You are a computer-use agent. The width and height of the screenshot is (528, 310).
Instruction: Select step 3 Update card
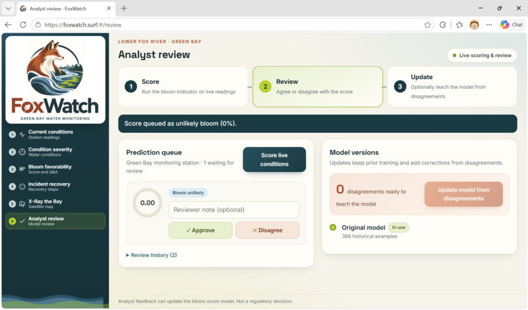click(x=452, y=87)
